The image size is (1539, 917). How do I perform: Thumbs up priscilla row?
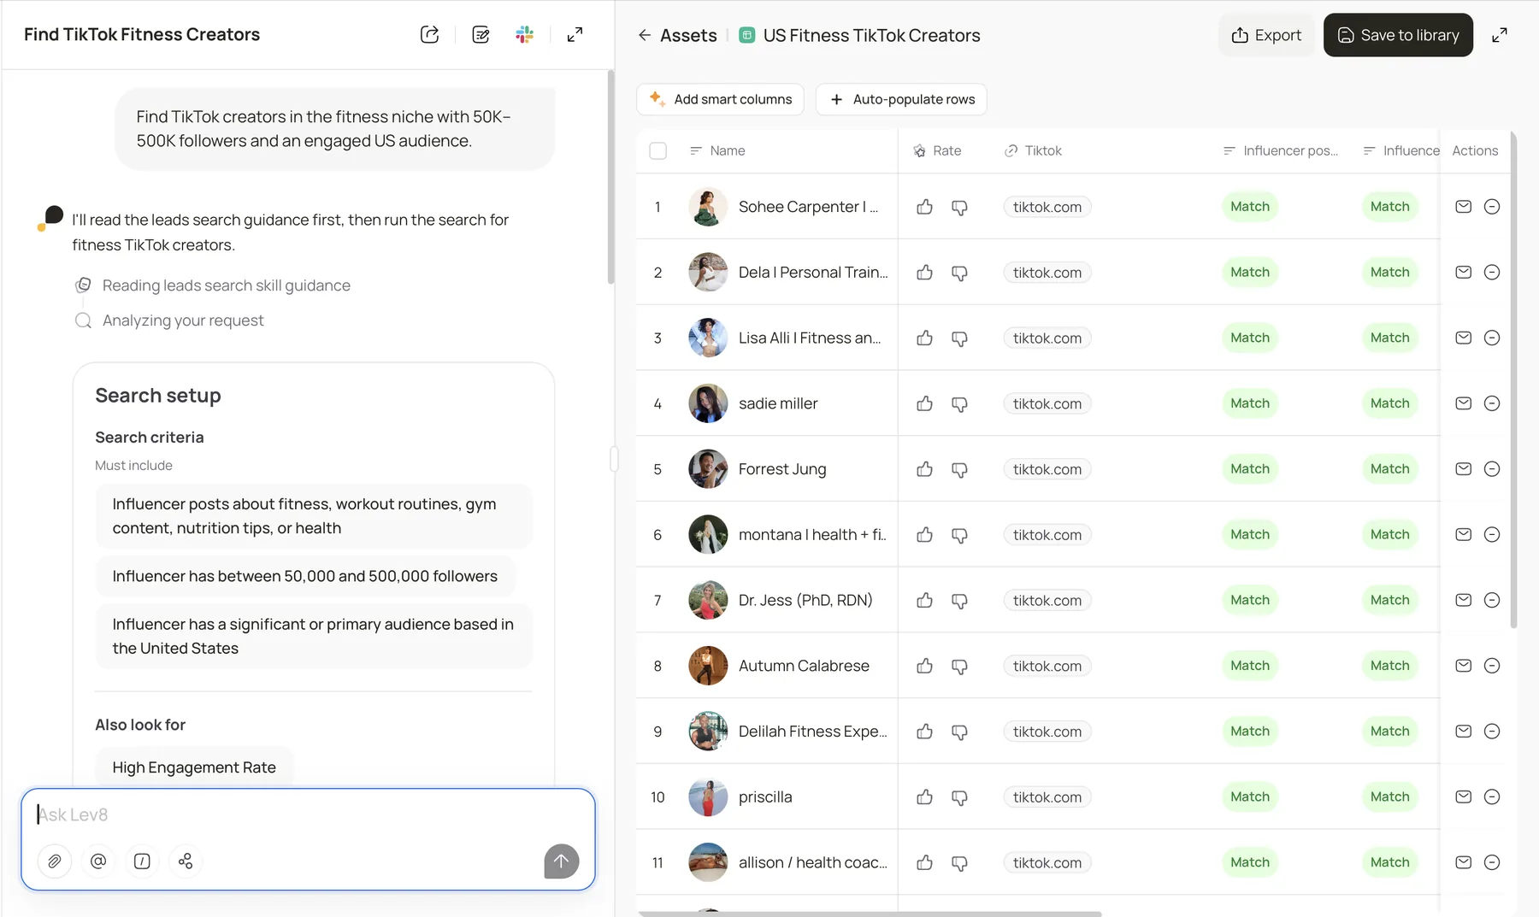[924, 796]
